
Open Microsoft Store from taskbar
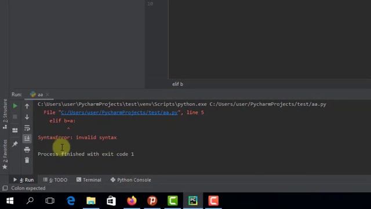(111, 201)
